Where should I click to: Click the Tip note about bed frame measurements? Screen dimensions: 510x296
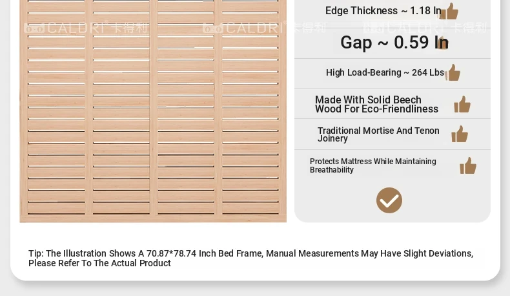click(x=250, y=259)
